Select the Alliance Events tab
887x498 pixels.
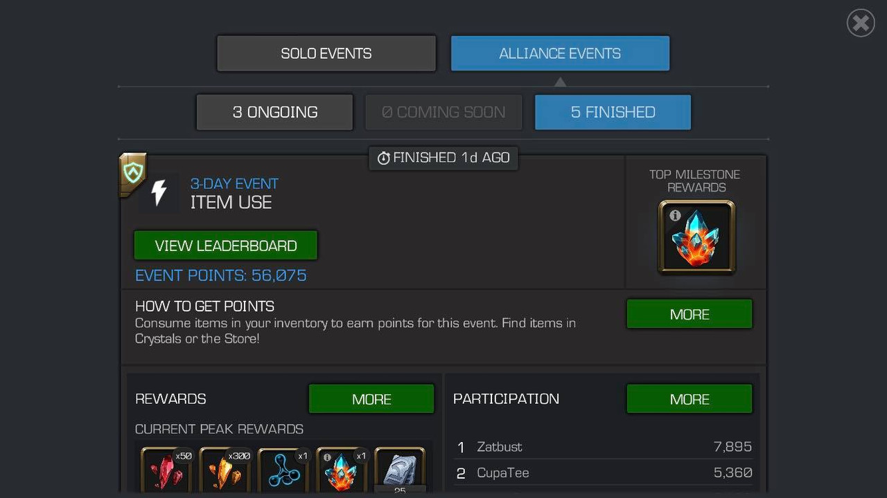(x=560, y=53)
